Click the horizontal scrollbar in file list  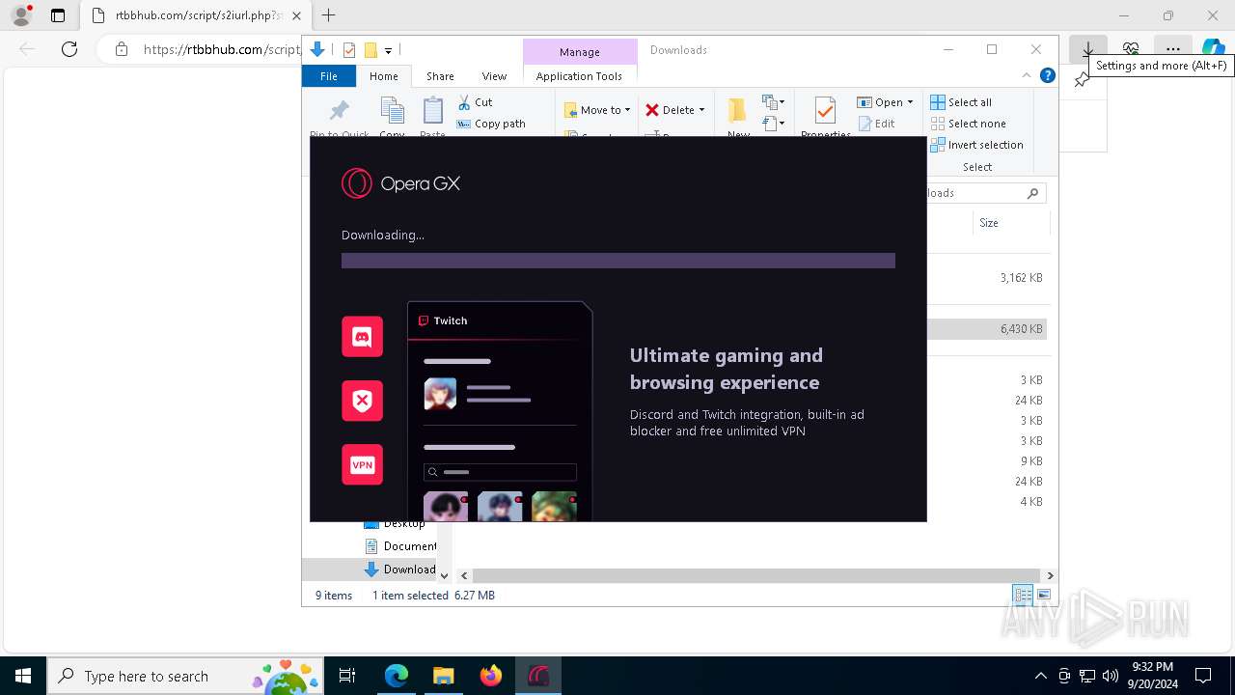(755, 575)
